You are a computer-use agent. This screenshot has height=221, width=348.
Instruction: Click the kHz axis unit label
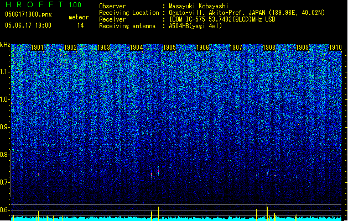pyautogui.click(x=5, y=45)
